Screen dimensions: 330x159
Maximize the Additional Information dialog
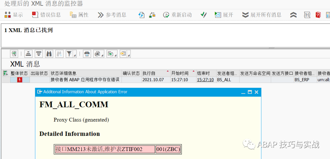pos(250,92)
